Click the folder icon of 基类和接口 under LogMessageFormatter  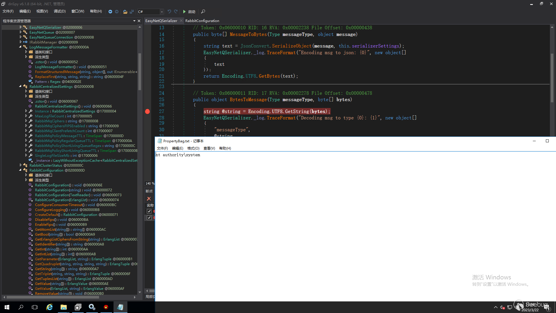click(x=31, y=52)
